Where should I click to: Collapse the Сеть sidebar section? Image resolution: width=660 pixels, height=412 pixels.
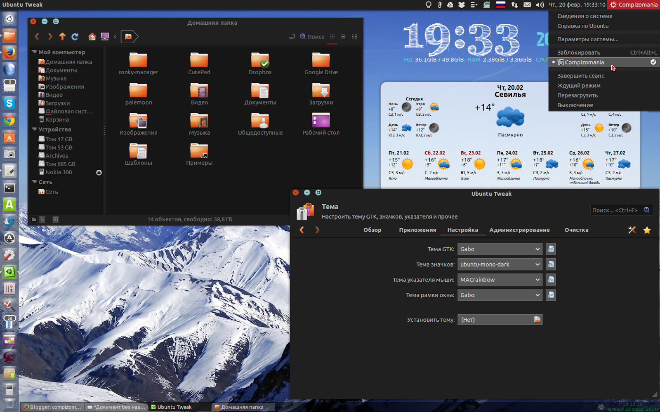pos(34,182)
